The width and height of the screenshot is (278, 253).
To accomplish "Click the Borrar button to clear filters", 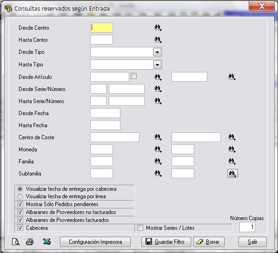I will [x=209, y=242].
